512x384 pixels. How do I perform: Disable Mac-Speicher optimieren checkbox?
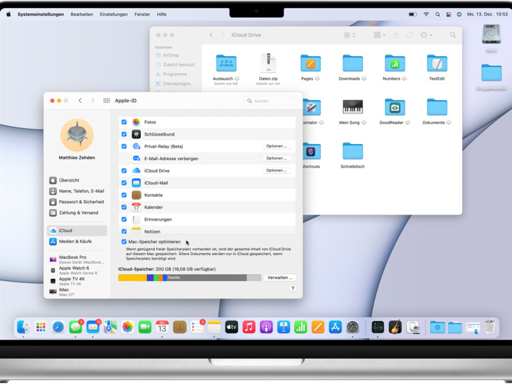point(124,242)
